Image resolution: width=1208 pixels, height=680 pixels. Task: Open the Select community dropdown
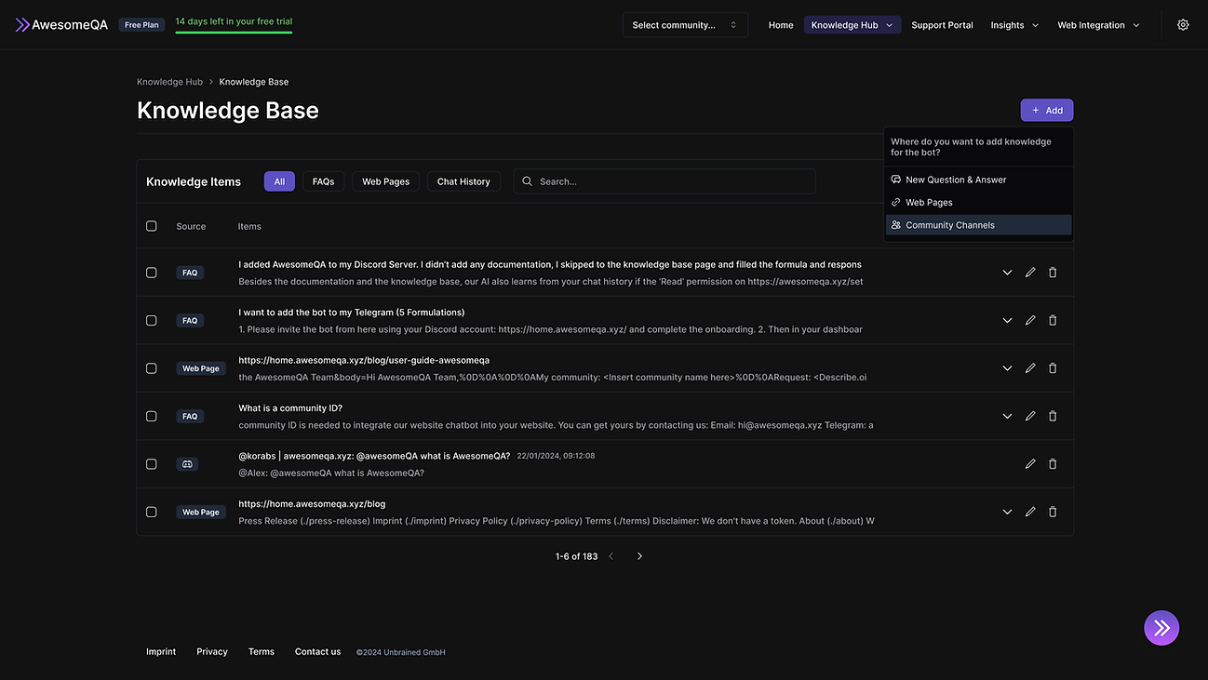(684, 25)
